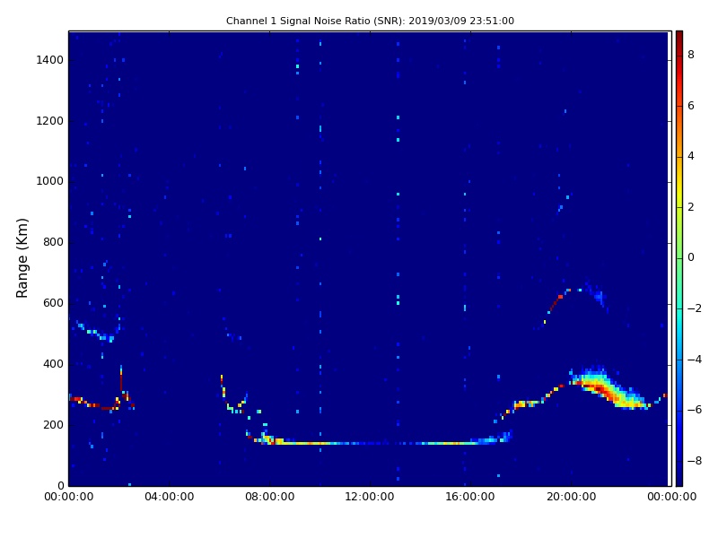Click the colorbar label 4

(691, 156)
